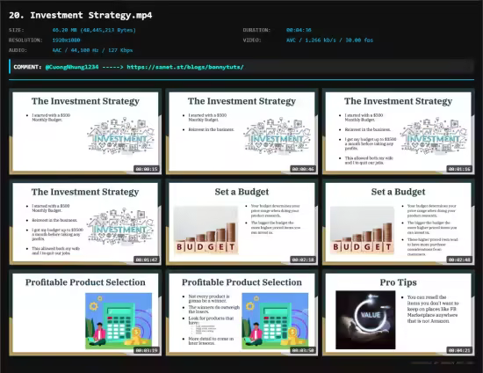This screenshot has width=483, height=373.
Task: Open the Pro Tips thumbnail at 00:04:21
Action: 399,313
